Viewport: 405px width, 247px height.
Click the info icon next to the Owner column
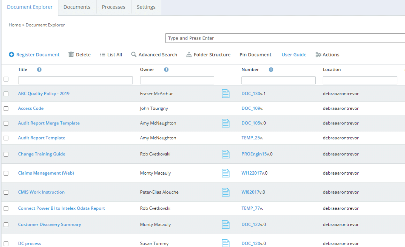click(166, 69)
